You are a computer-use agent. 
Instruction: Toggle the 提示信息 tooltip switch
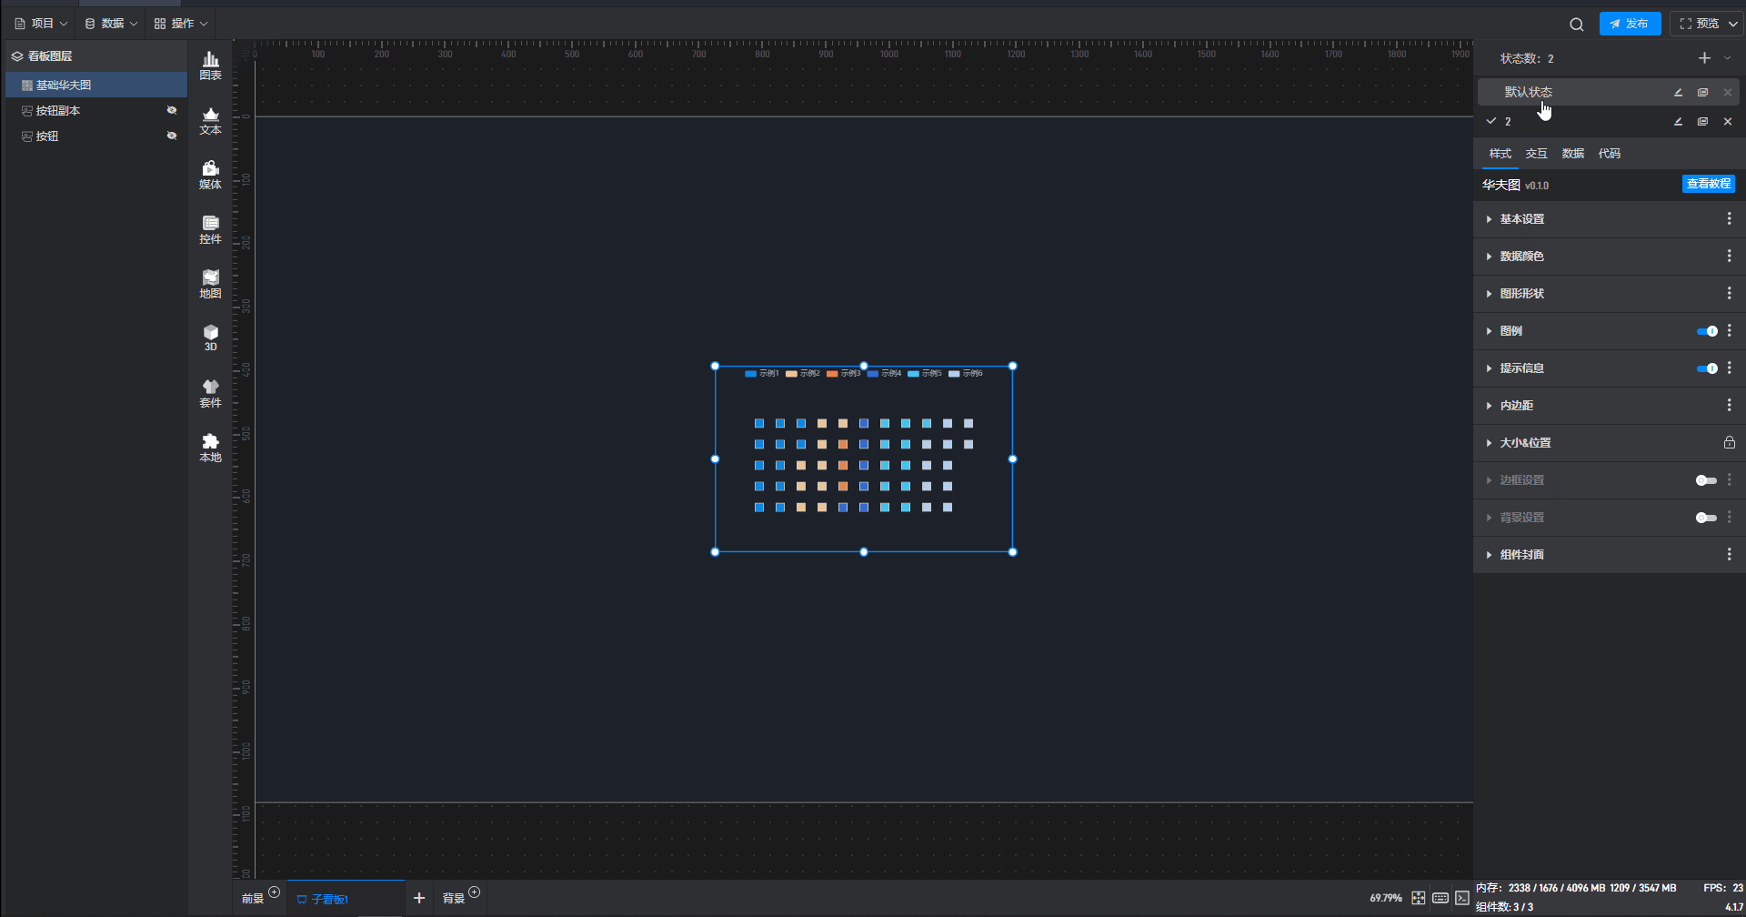tap(1706, 368)
